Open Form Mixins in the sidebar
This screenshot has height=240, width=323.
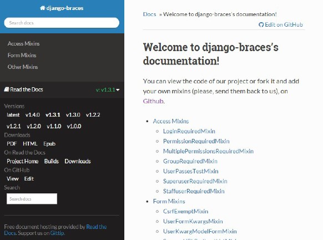[x=22, y=55]
